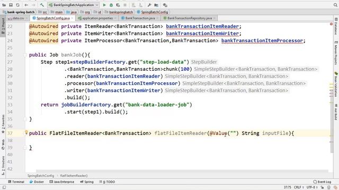Click "step-load-data" string on line 27

[x=163, y=62]
